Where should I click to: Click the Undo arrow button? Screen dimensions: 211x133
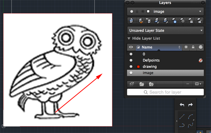(x=182, y=105)
